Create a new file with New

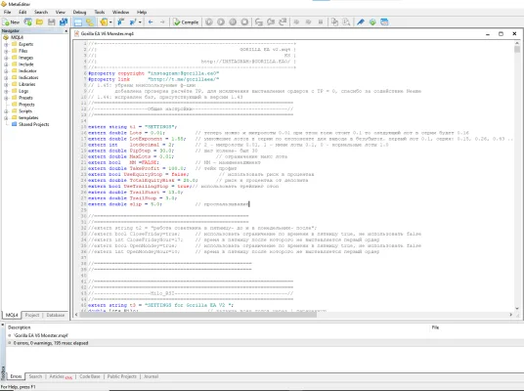(x=11, y=22)
